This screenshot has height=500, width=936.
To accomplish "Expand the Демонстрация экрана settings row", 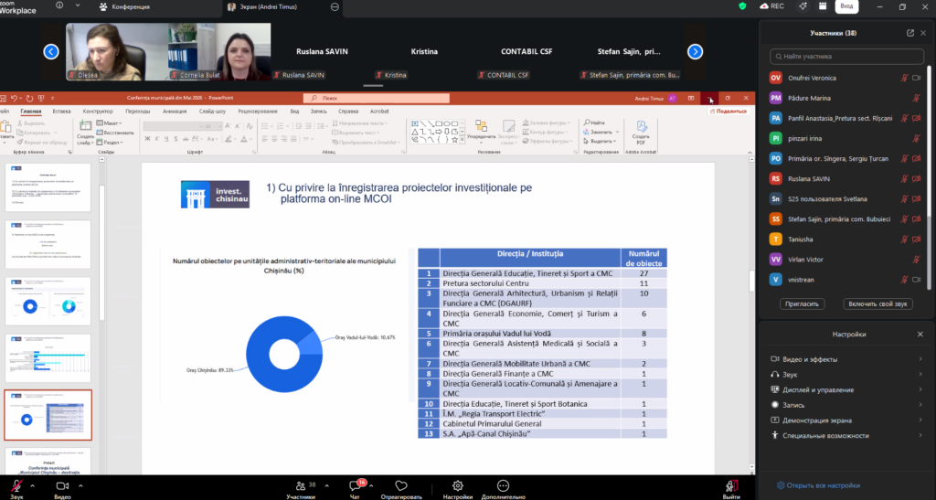I will (846, 420).
